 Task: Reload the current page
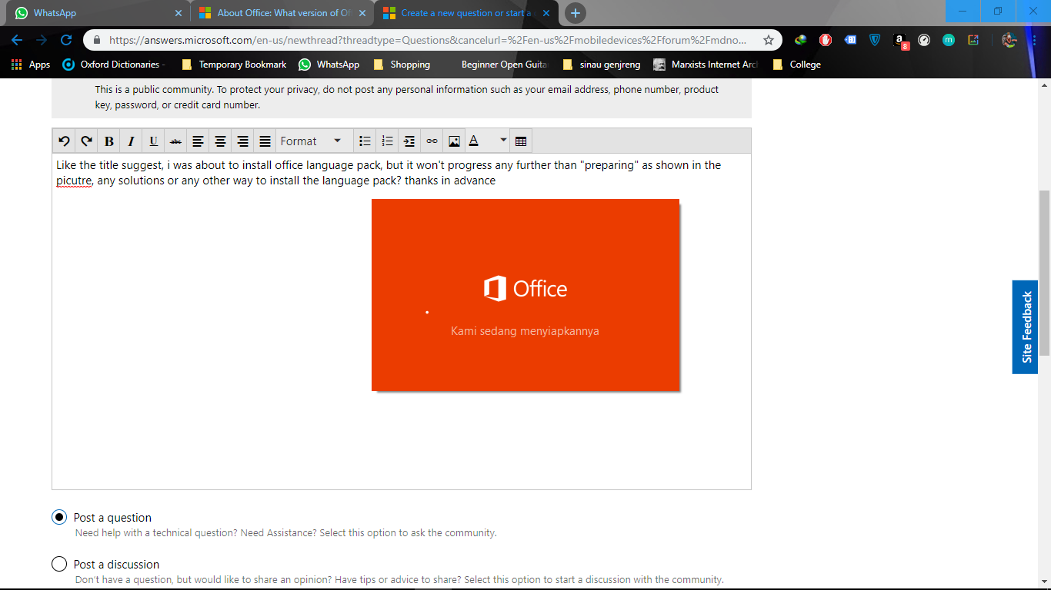tap(66, 40)
